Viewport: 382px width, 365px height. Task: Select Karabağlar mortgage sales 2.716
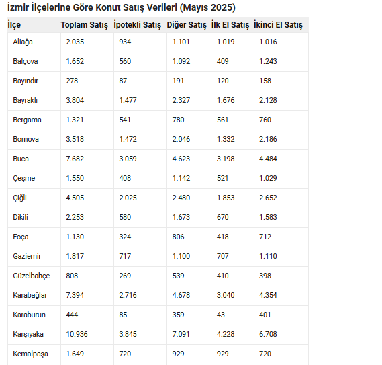pos(128,295)
